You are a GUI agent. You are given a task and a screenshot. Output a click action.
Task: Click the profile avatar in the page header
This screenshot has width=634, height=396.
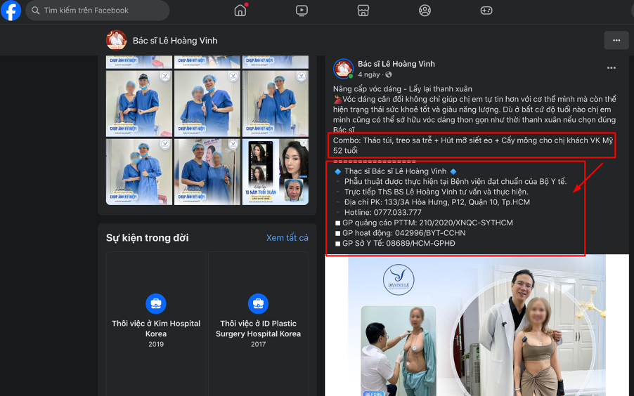point(117,40)
